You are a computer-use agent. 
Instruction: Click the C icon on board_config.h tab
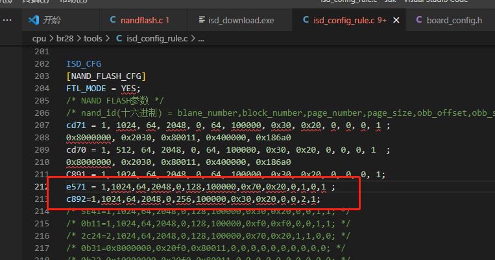[419, 20]
